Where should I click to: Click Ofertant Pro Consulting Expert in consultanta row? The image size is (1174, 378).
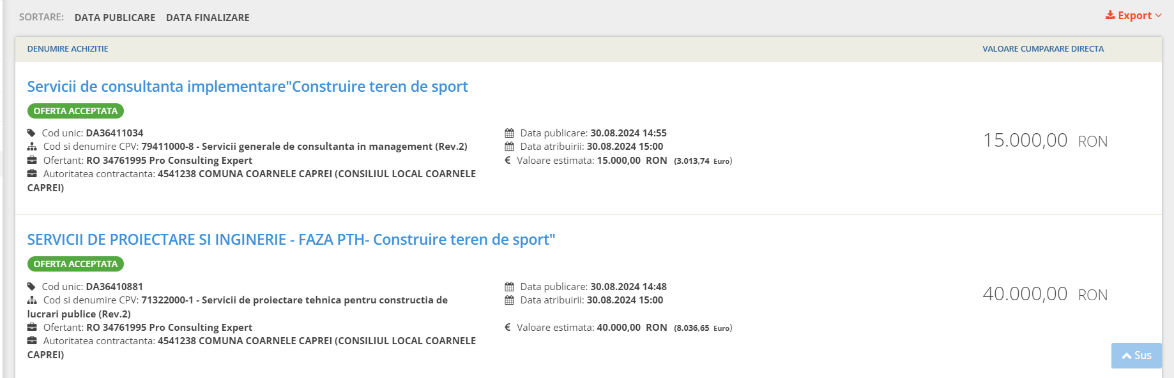tap(169, 161)
